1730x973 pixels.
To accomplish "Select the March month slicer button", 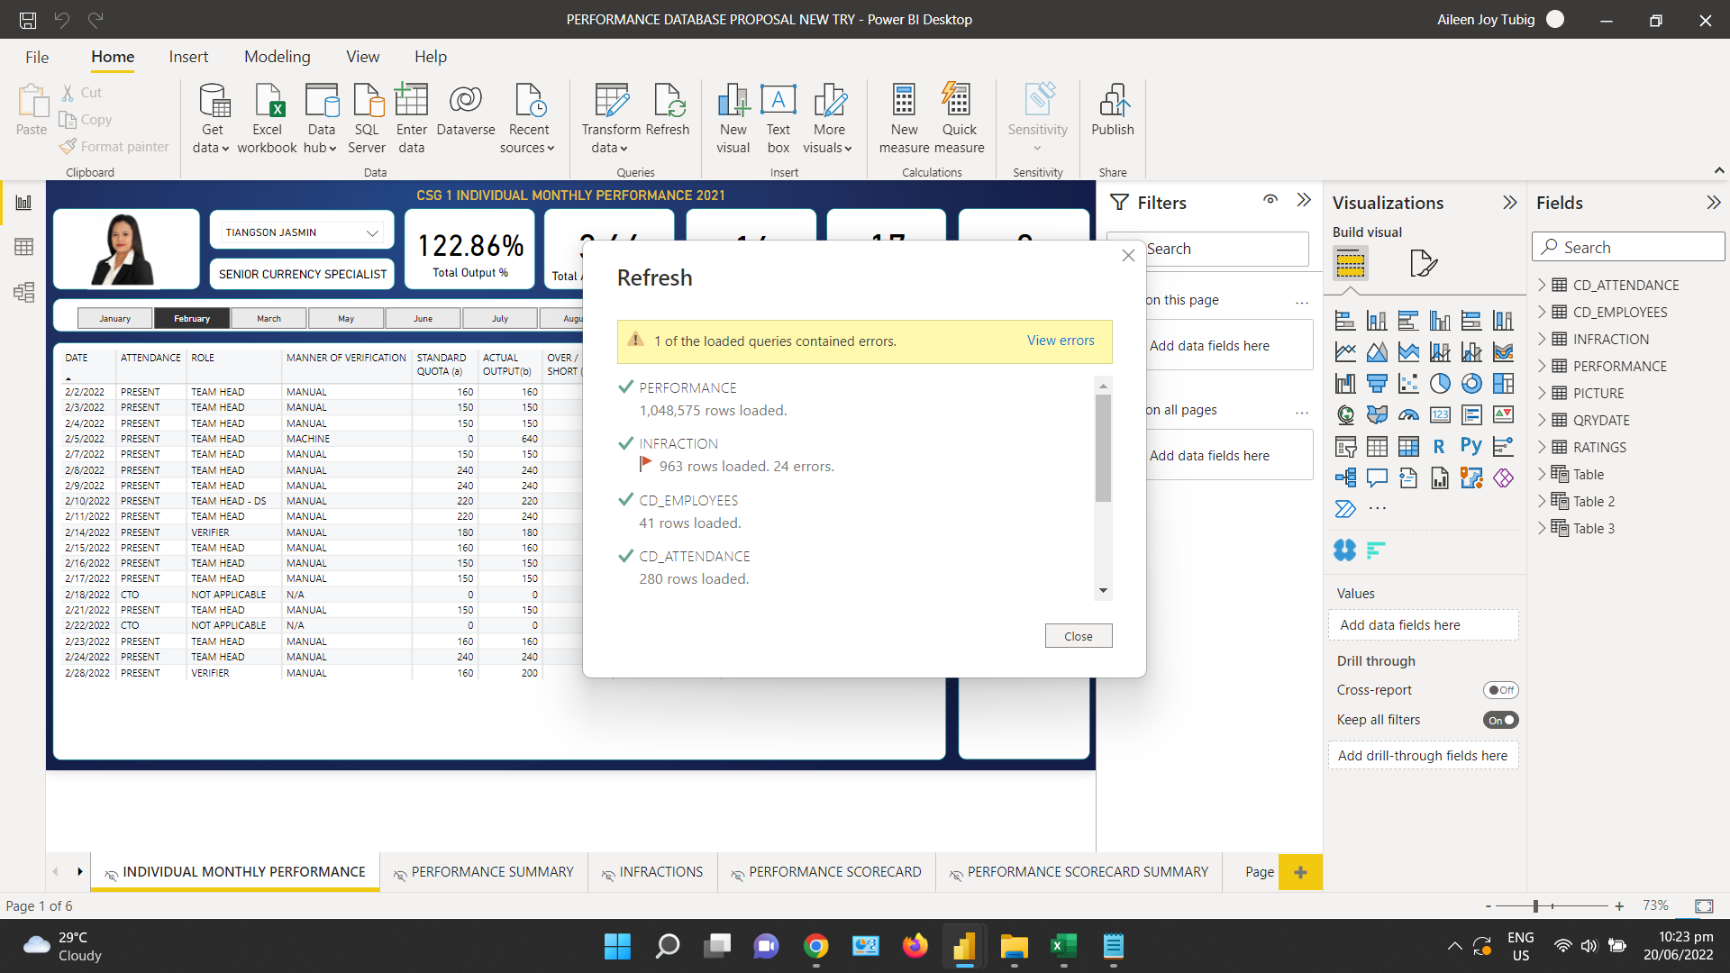I will point(269,318).
